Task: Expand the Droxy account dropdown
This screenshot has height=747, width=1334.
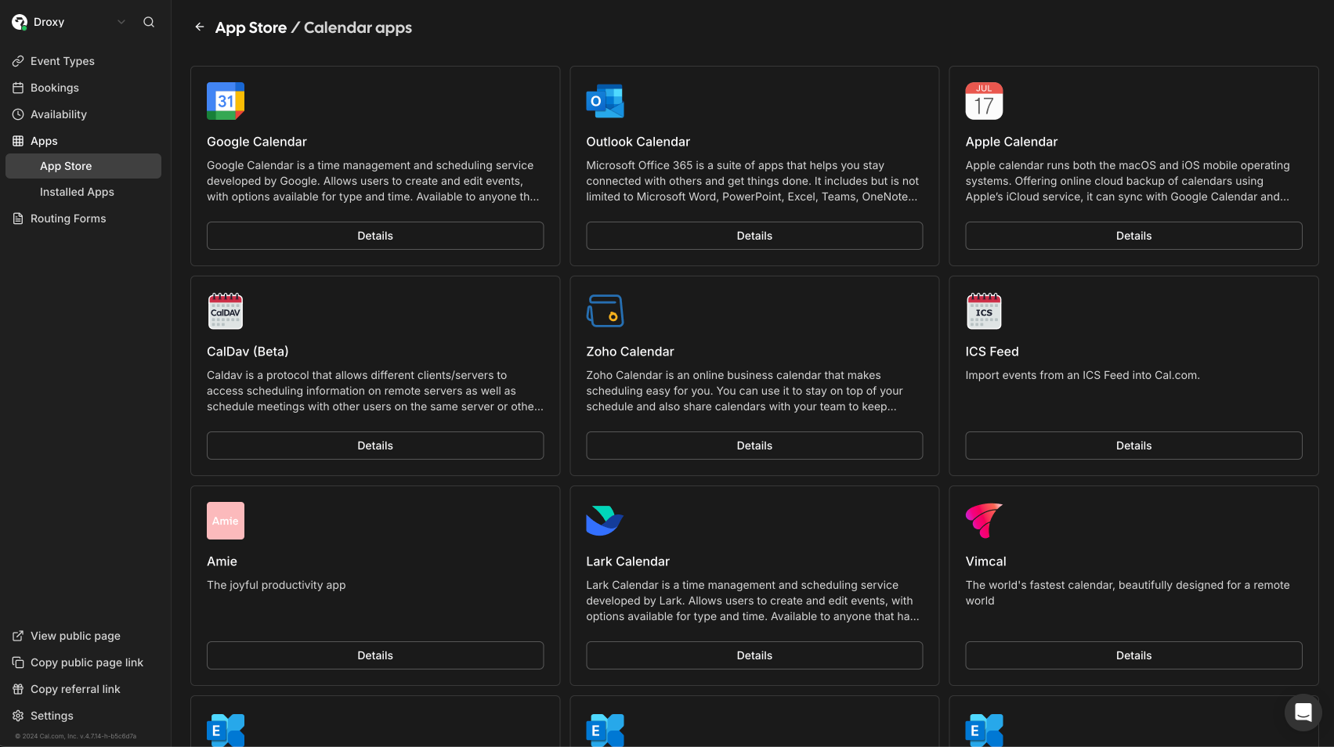Action: coord(121,22)
